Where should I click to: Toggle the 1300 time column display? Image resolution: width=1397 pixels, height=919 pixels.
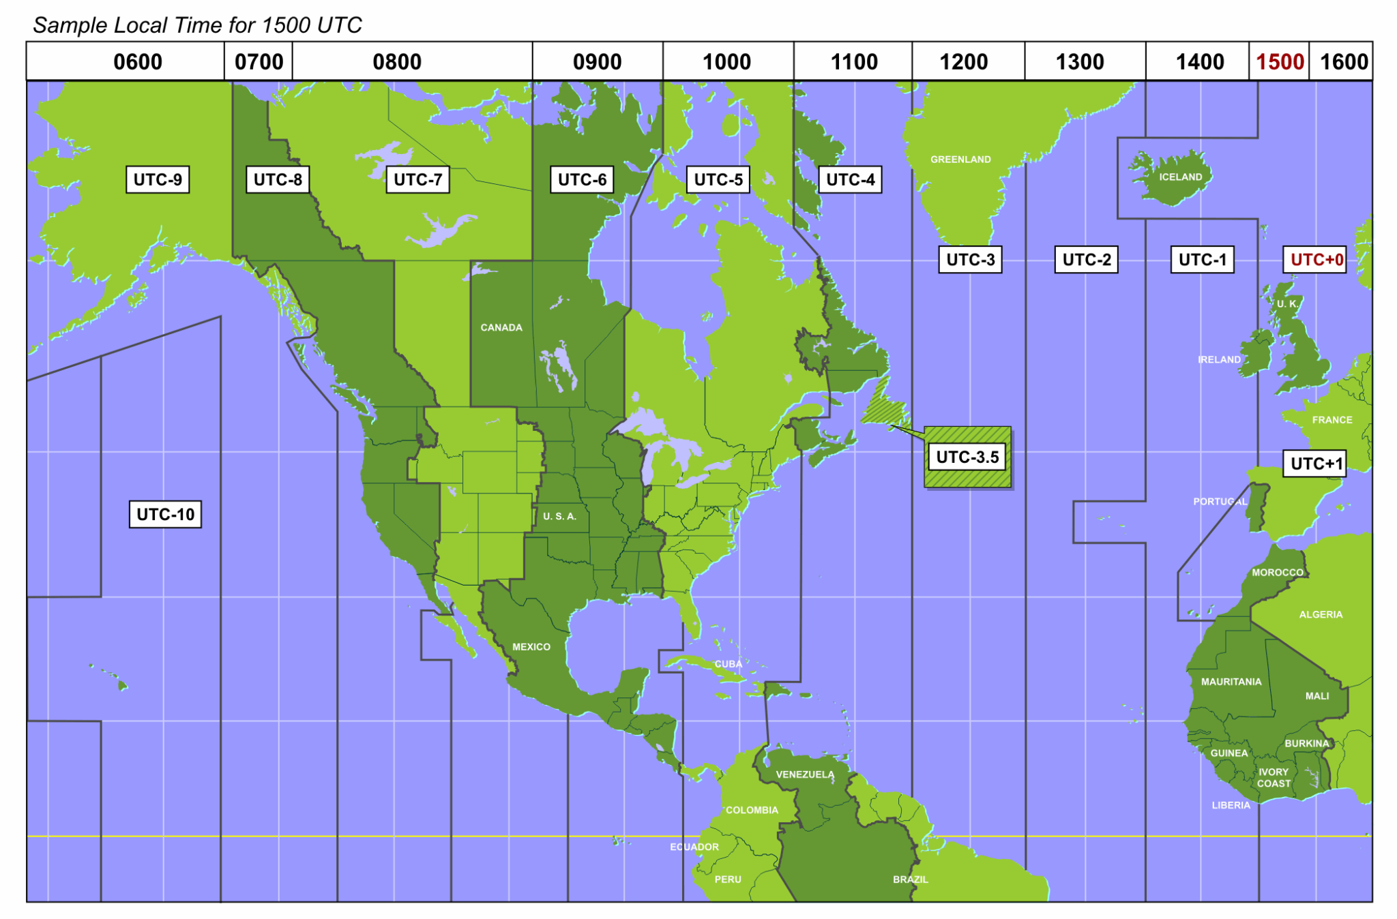pyautogui.click(x=1077, y=57)
